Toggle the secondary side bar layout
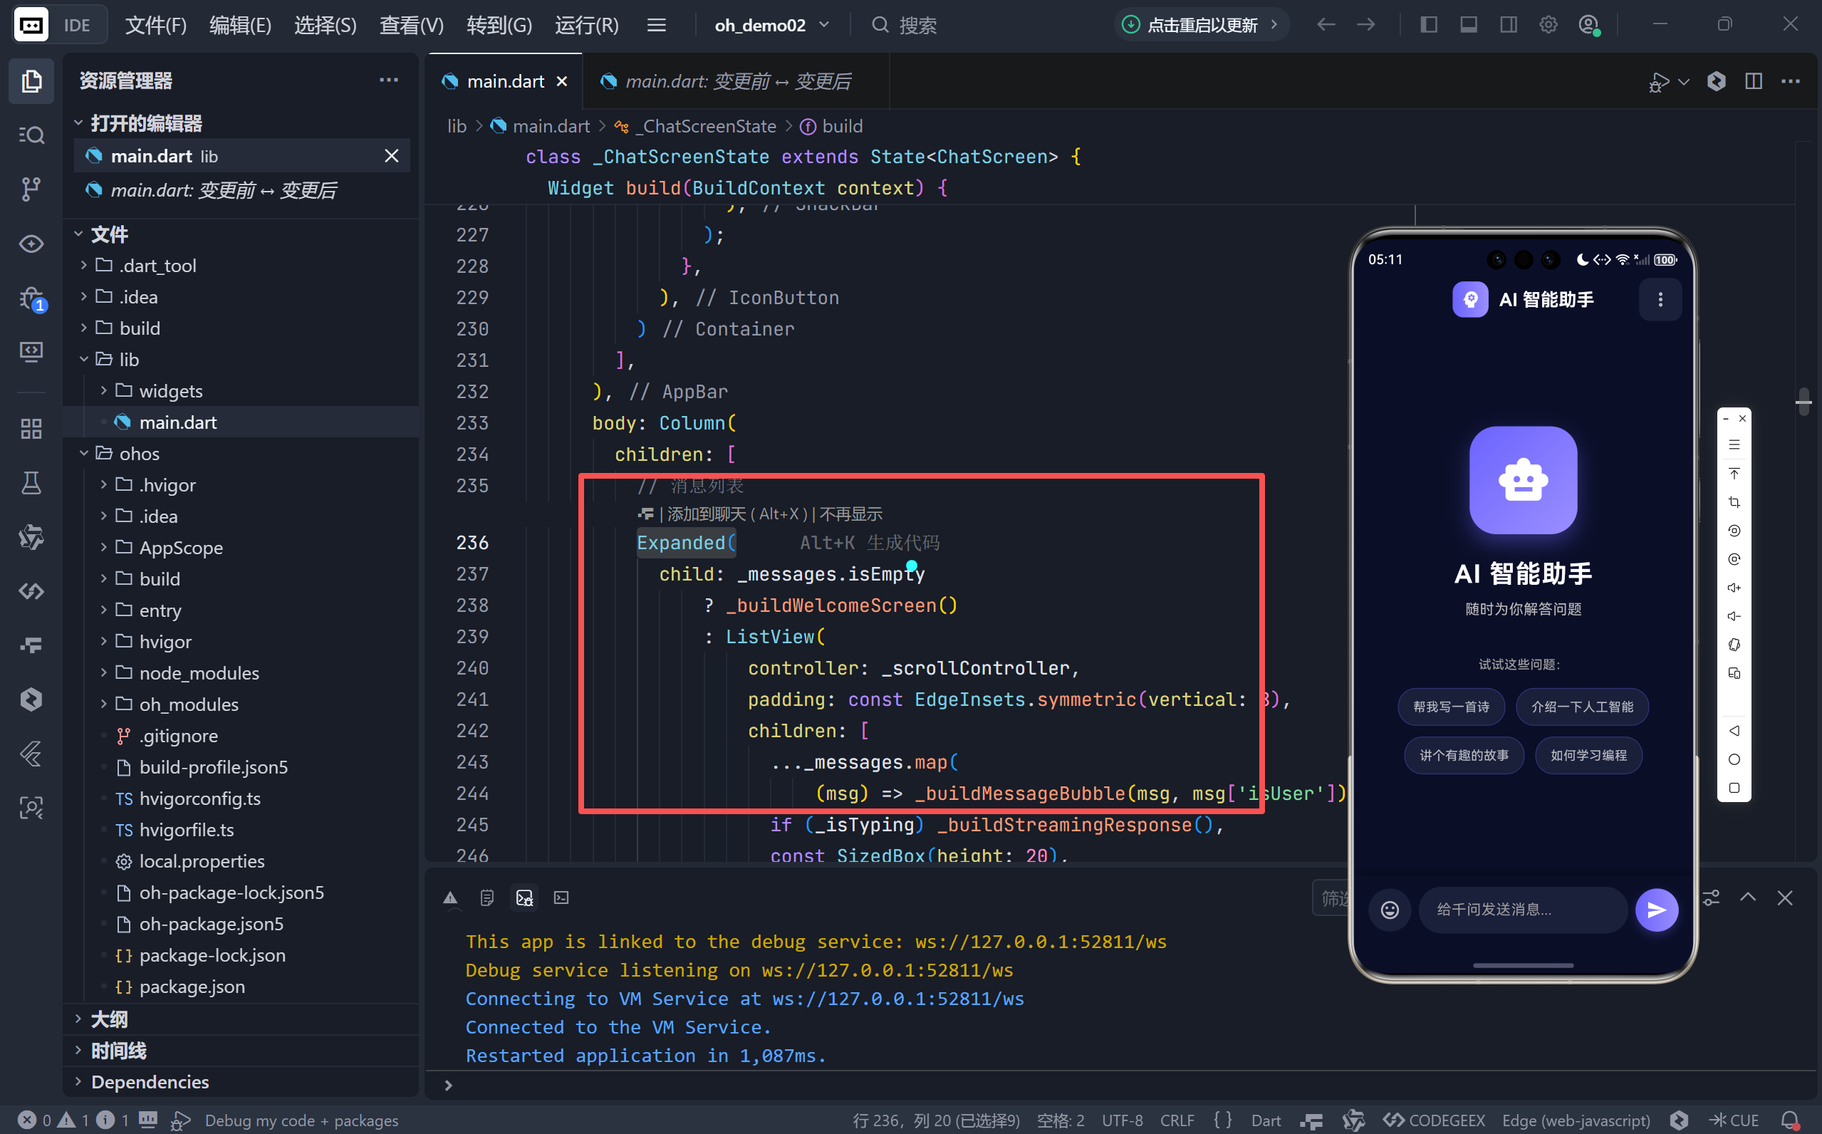1822x1134 pixels. 1508,25
